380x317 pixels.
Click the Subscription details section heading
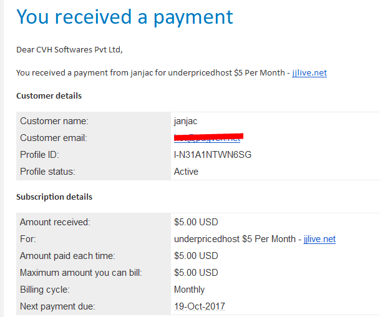point(54,197)
